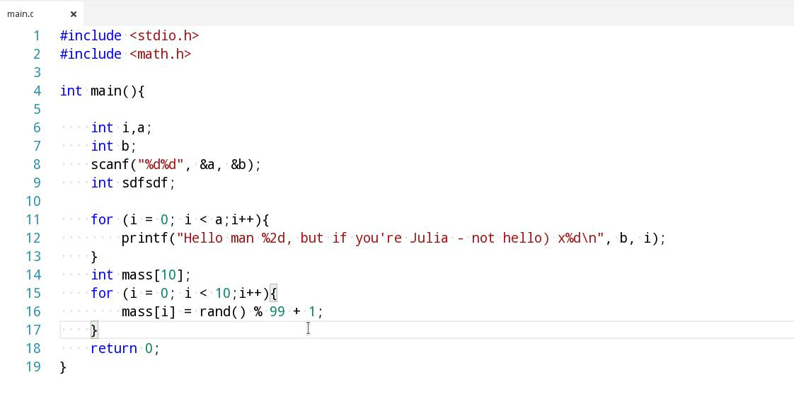Click inside the printf format string

coord(390,238)
